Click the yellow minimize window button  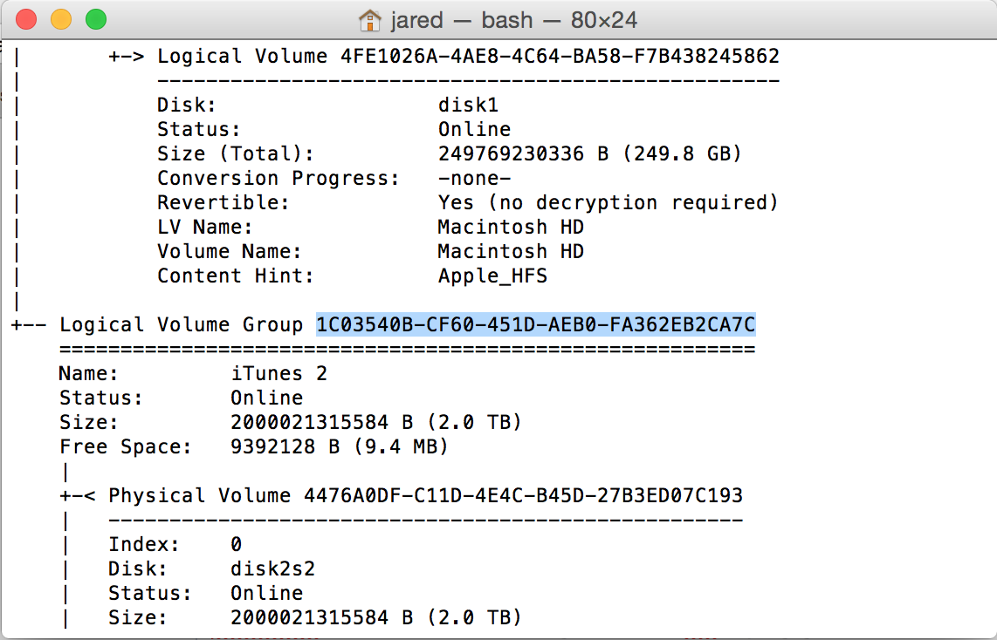point(61,20)
